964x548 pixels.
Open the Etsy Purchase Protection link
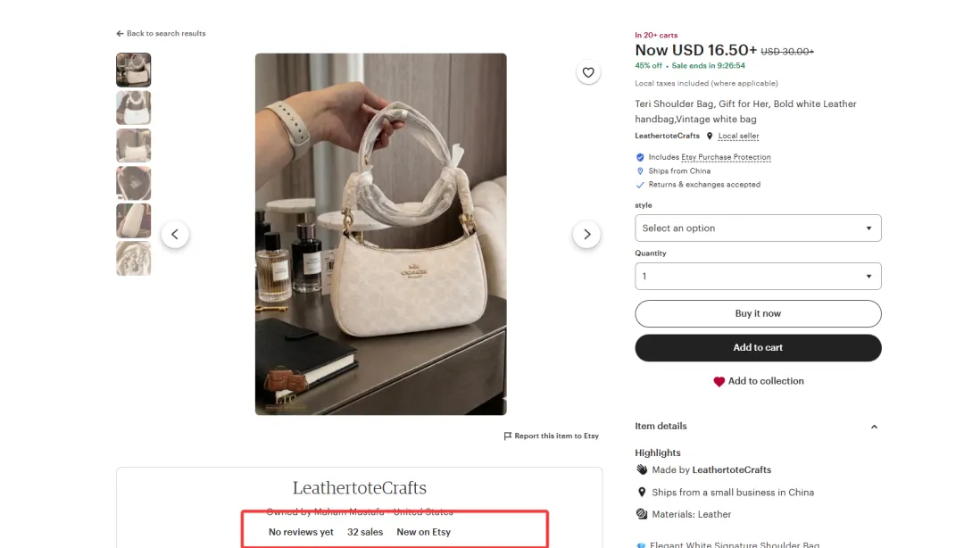pyautogui.click(x=726, y=157)
